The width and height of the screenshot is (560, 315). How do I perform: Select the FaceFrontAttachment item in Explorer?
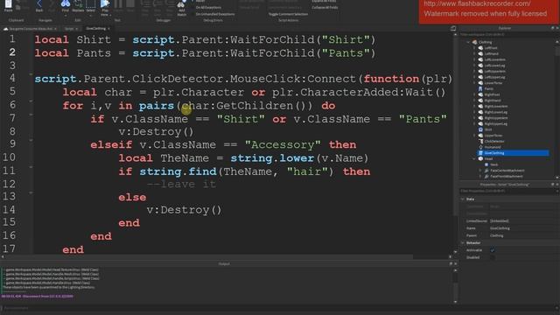(x=507, y=177)
